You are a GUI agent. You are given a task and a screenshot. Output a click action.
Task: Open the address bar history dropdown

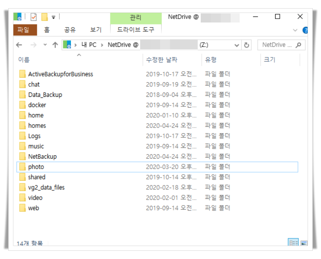pos(237,45)
